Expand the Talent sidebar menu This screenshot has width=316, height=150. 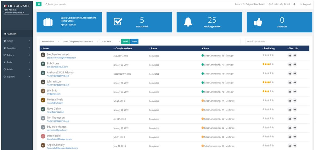pos(17,41)
